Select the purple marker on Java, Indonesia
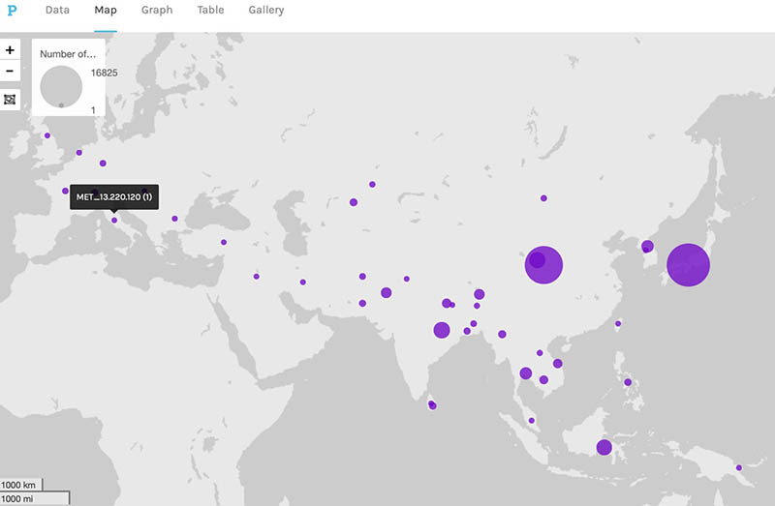This screenshot has width=775, height=506. point(604,447)
